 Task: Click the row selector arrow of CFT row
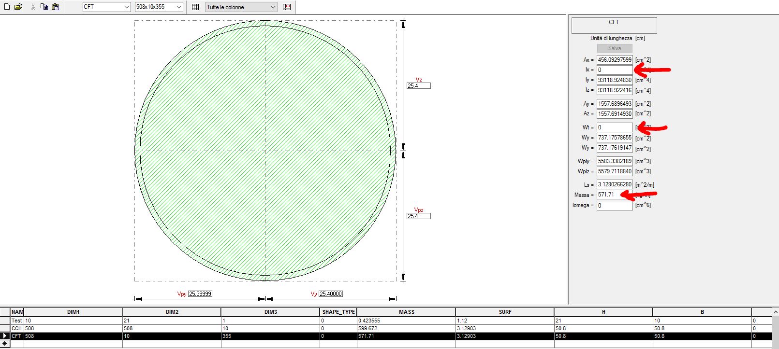click(5, 336)
